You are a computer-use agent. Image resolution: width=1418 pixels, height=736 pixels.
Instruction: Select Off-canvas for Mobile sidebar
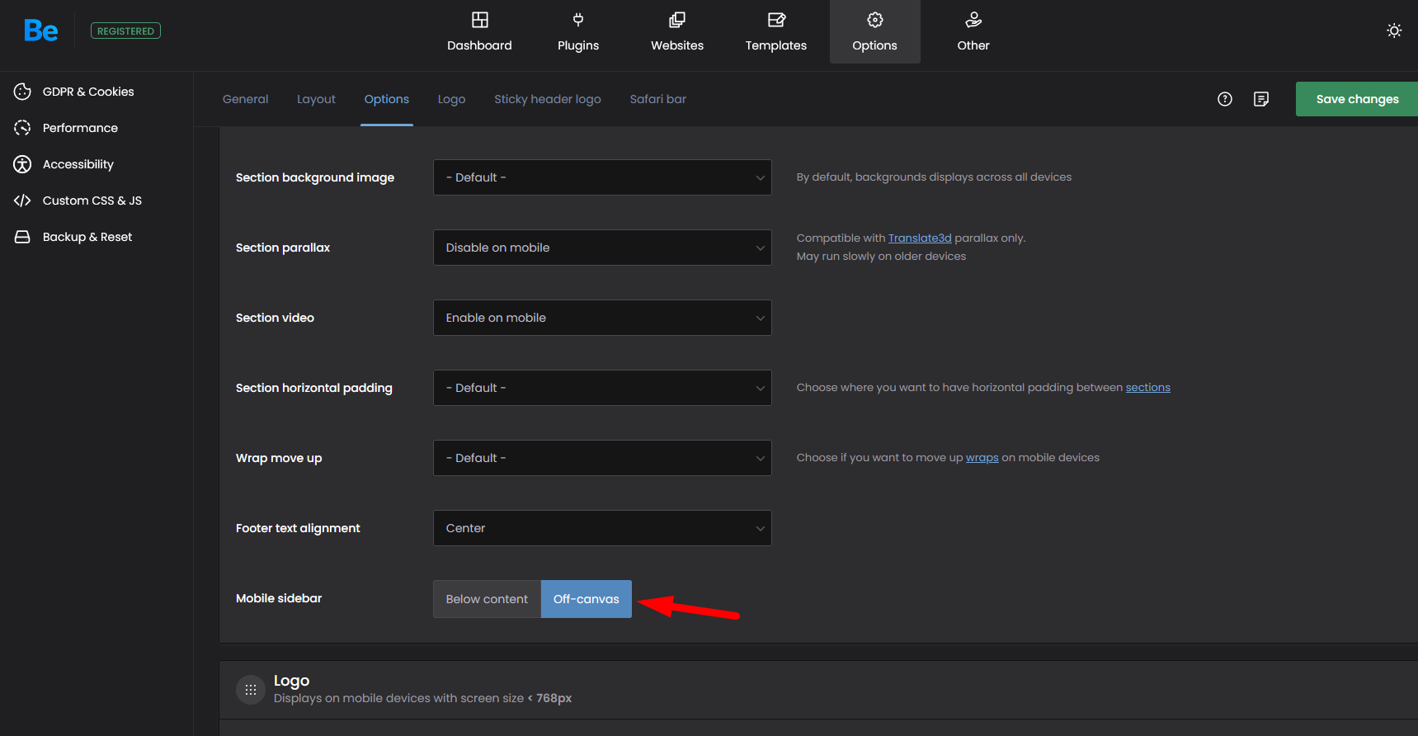click(x=587, y=599)
